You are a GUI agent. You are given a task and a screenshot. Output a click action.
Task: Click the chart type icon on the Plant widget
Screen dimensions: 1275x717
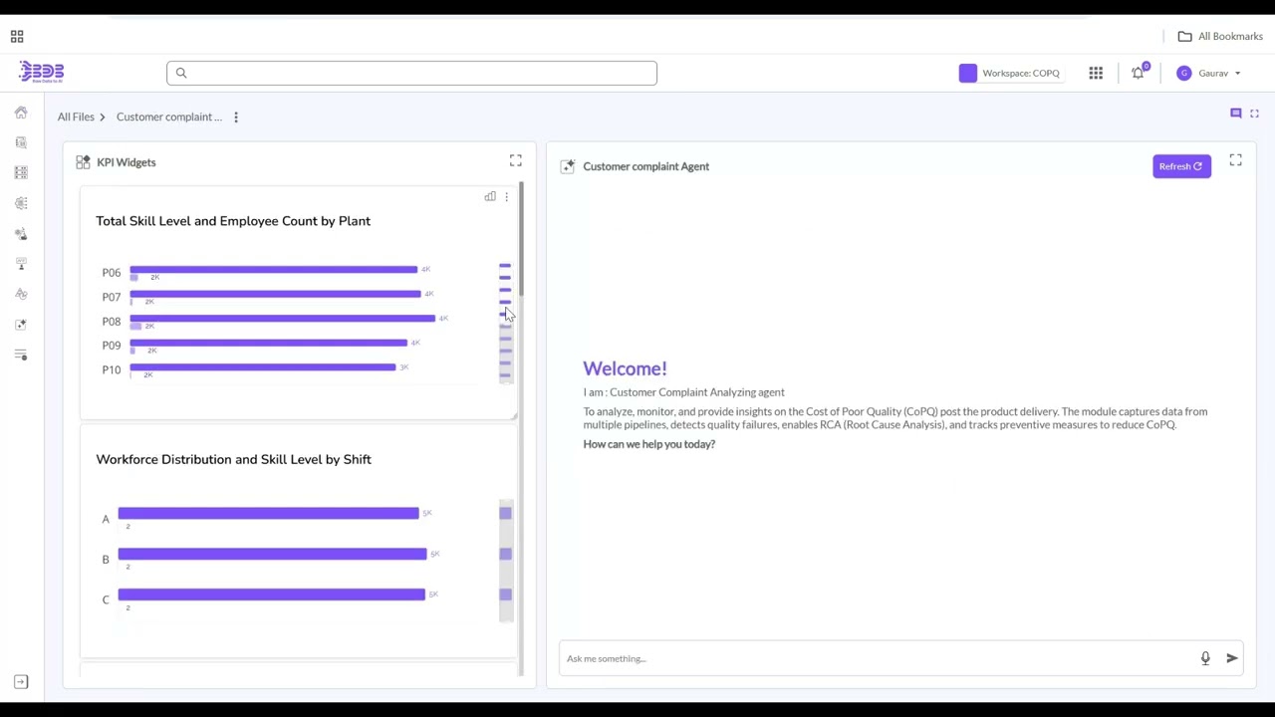[x=490, y=197]
